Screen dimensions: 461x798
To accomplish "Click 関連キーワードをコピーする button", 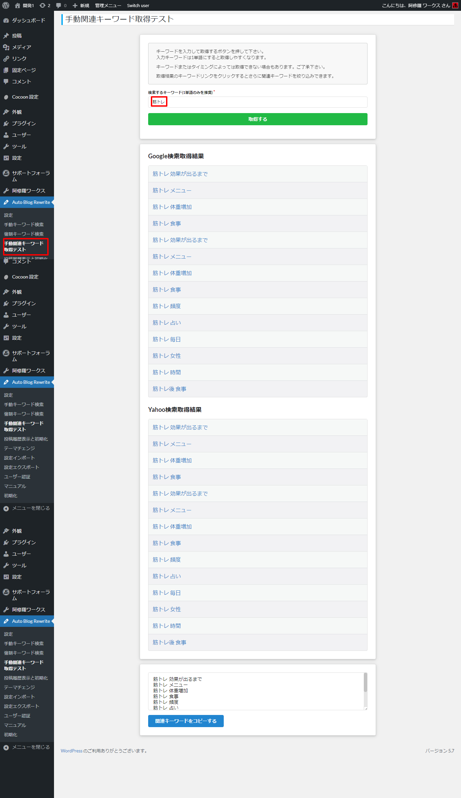I will click(x=186, y=721).
